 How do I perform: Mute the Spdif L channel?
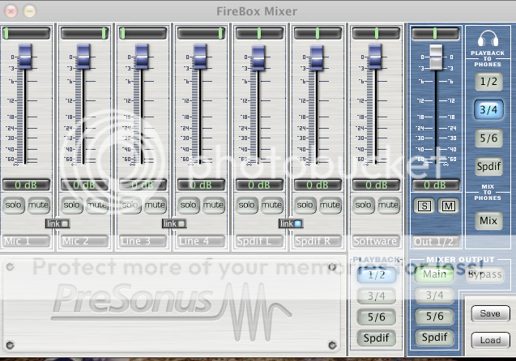[272, 205]
